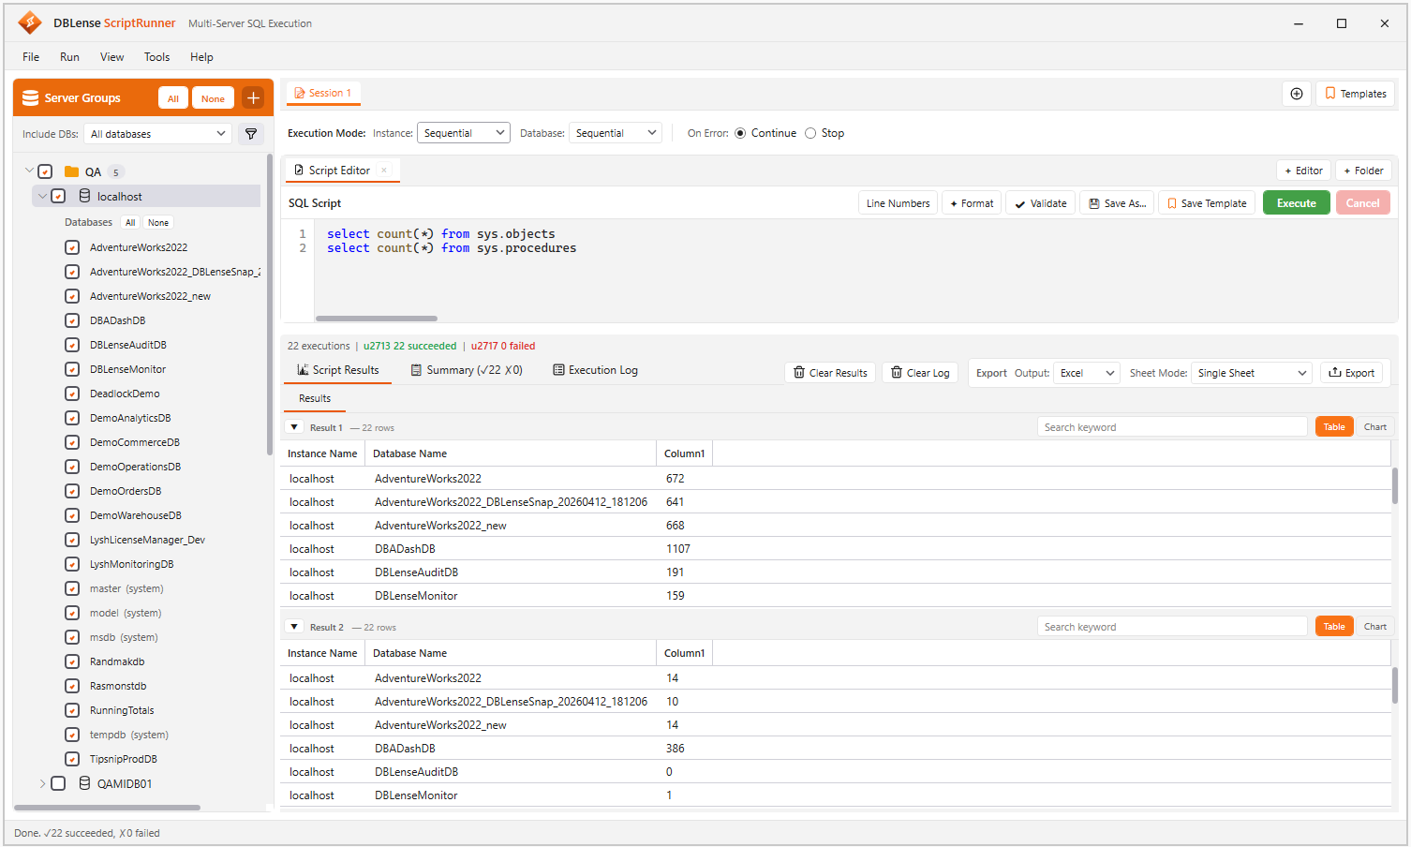Uncheck the DeadlockDemo database checkbox
This screenshot has width=1411, height=847.
click(72, 394)
